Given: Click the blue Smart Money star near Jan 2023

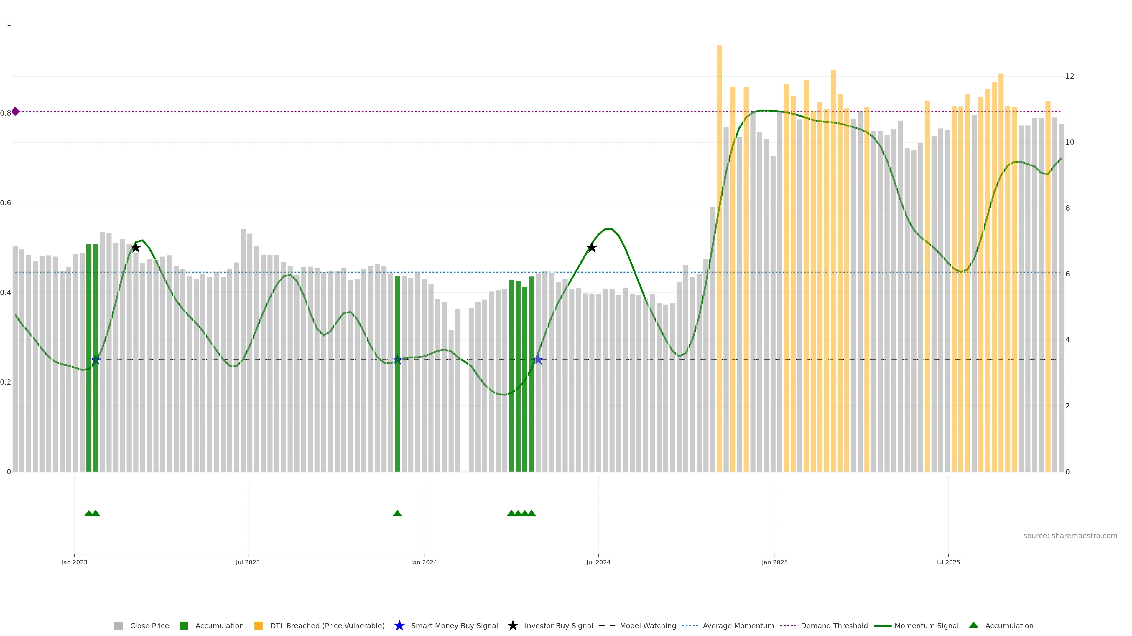Looking at the screenshot, I should pos(96,360).
